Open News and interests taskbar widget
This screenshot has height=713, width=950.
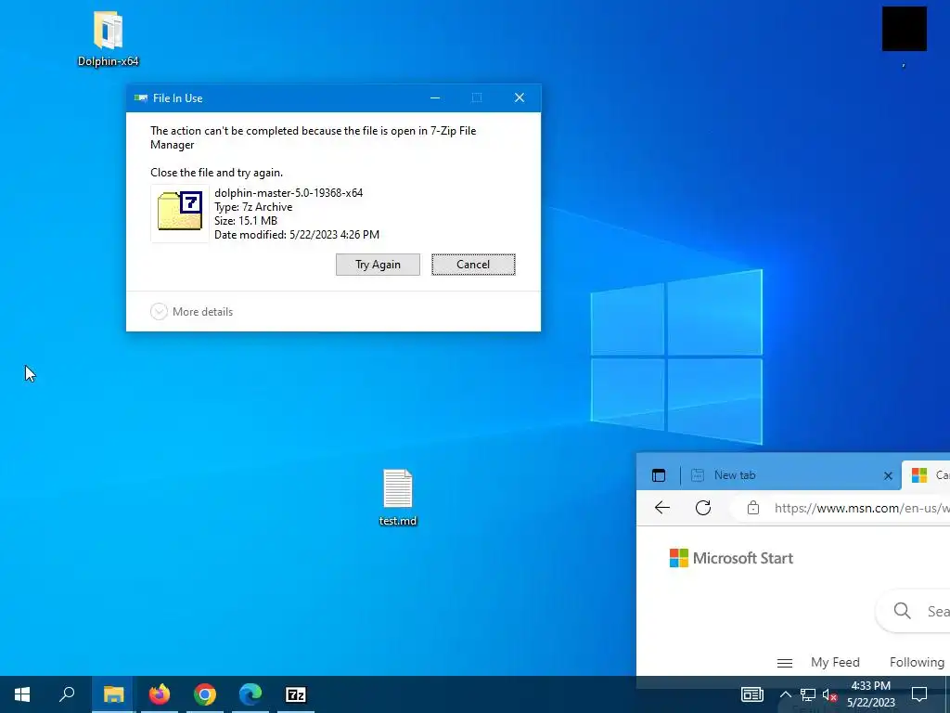tap(751, 694)
